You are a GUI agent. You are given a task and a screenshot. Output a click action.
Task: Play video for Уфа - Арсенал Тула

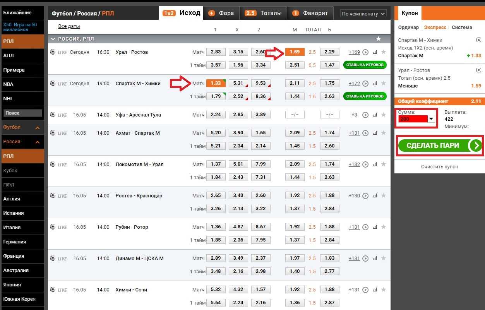click(x=365, y=115)
